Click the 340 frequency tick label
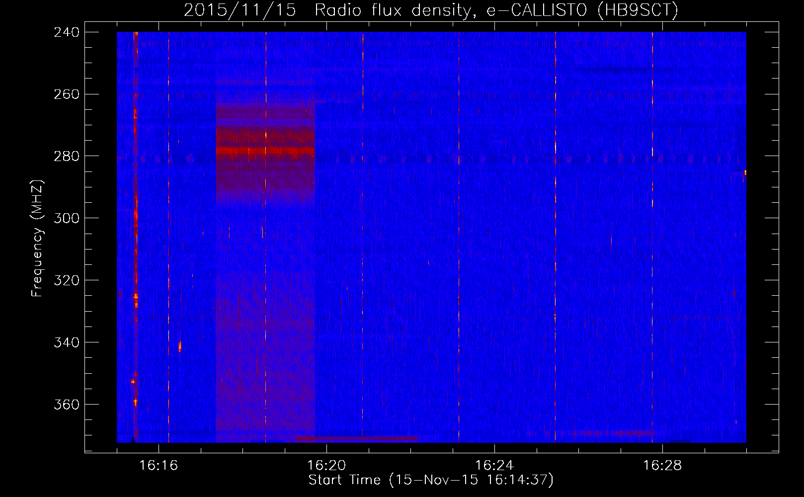The image size is (804, 497). (x=66, y=343)
